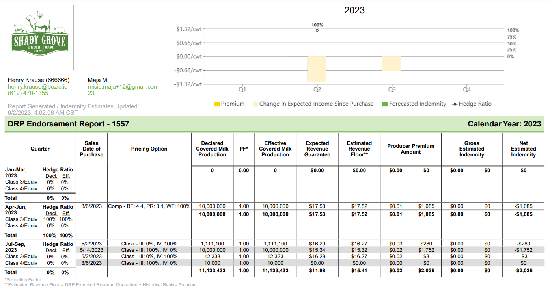Select the Apr-Jun, 2023 quarter label
The image size is (550, 290).
click(x=16, y=210)
